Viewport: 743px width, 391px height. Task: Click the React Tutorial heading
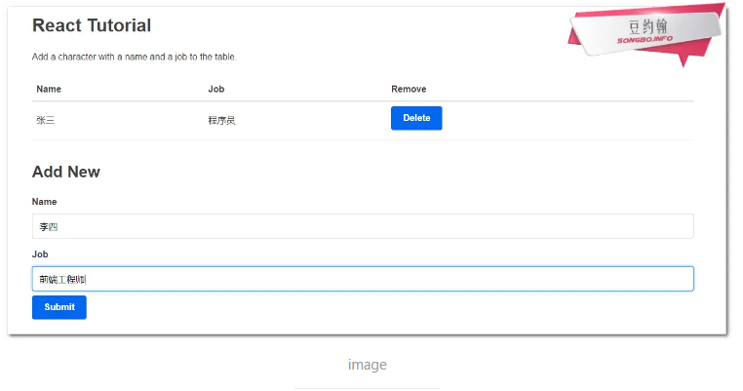[x=92, y=25]
